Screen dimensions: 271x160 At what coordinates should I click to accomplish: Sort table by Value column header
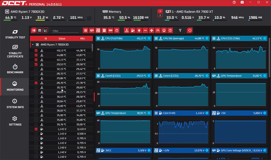pyautogui.click(x=62, y=39)
